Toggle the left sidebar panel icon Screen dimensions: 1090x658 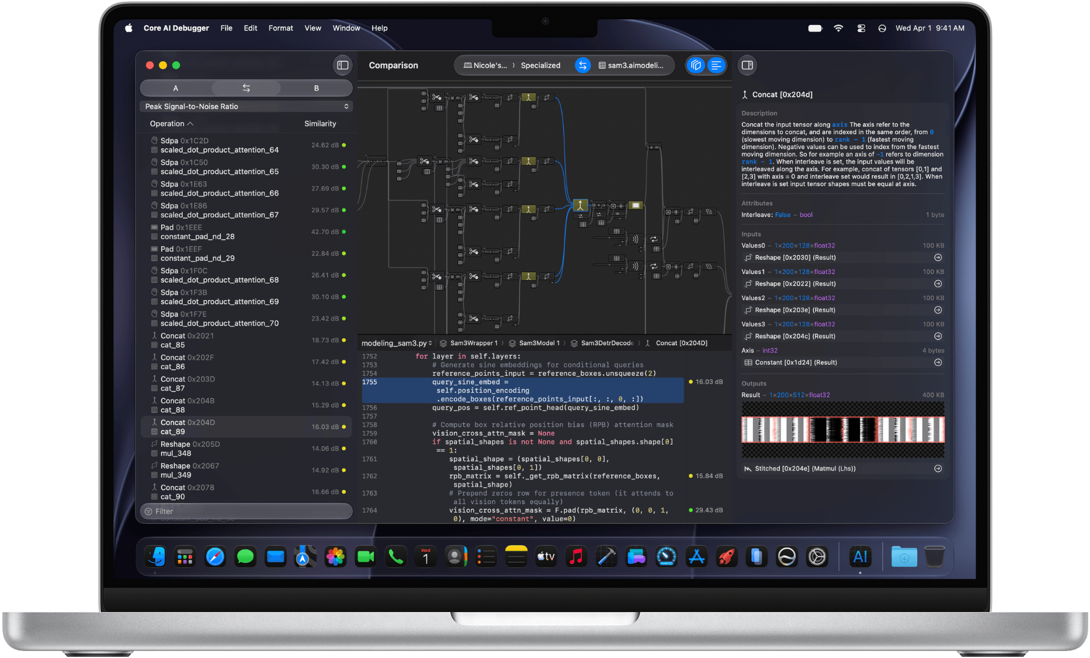point(343,65)
